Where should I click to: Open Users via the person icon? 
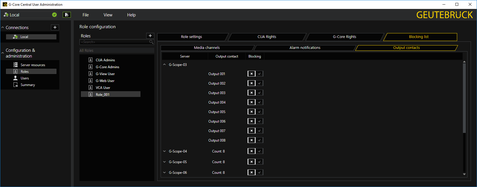16,78
